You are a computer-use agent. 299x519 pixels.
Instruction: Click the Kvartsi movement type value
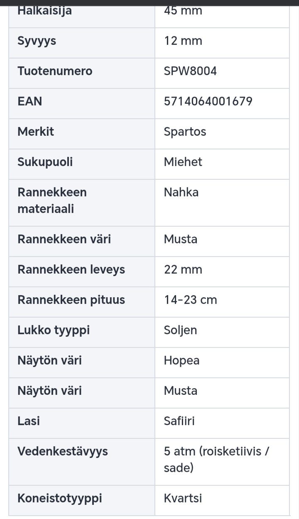tap(183, 498)
